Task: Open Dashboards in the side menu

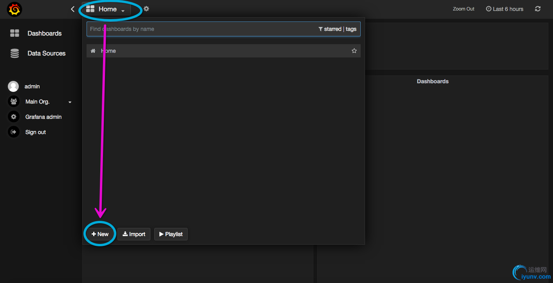Action: (44, 33)
